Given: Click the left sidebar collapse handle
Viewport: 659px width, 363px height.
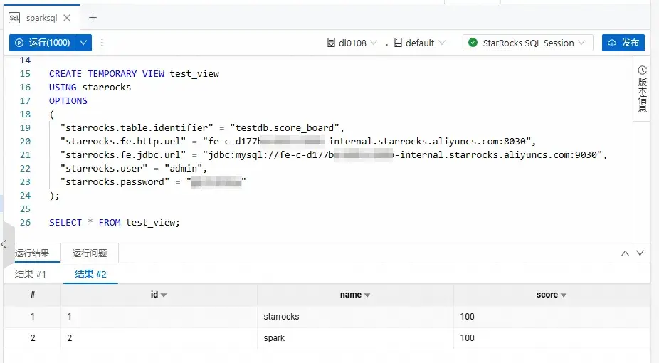Looking at the screenshot, I should 4,243.
